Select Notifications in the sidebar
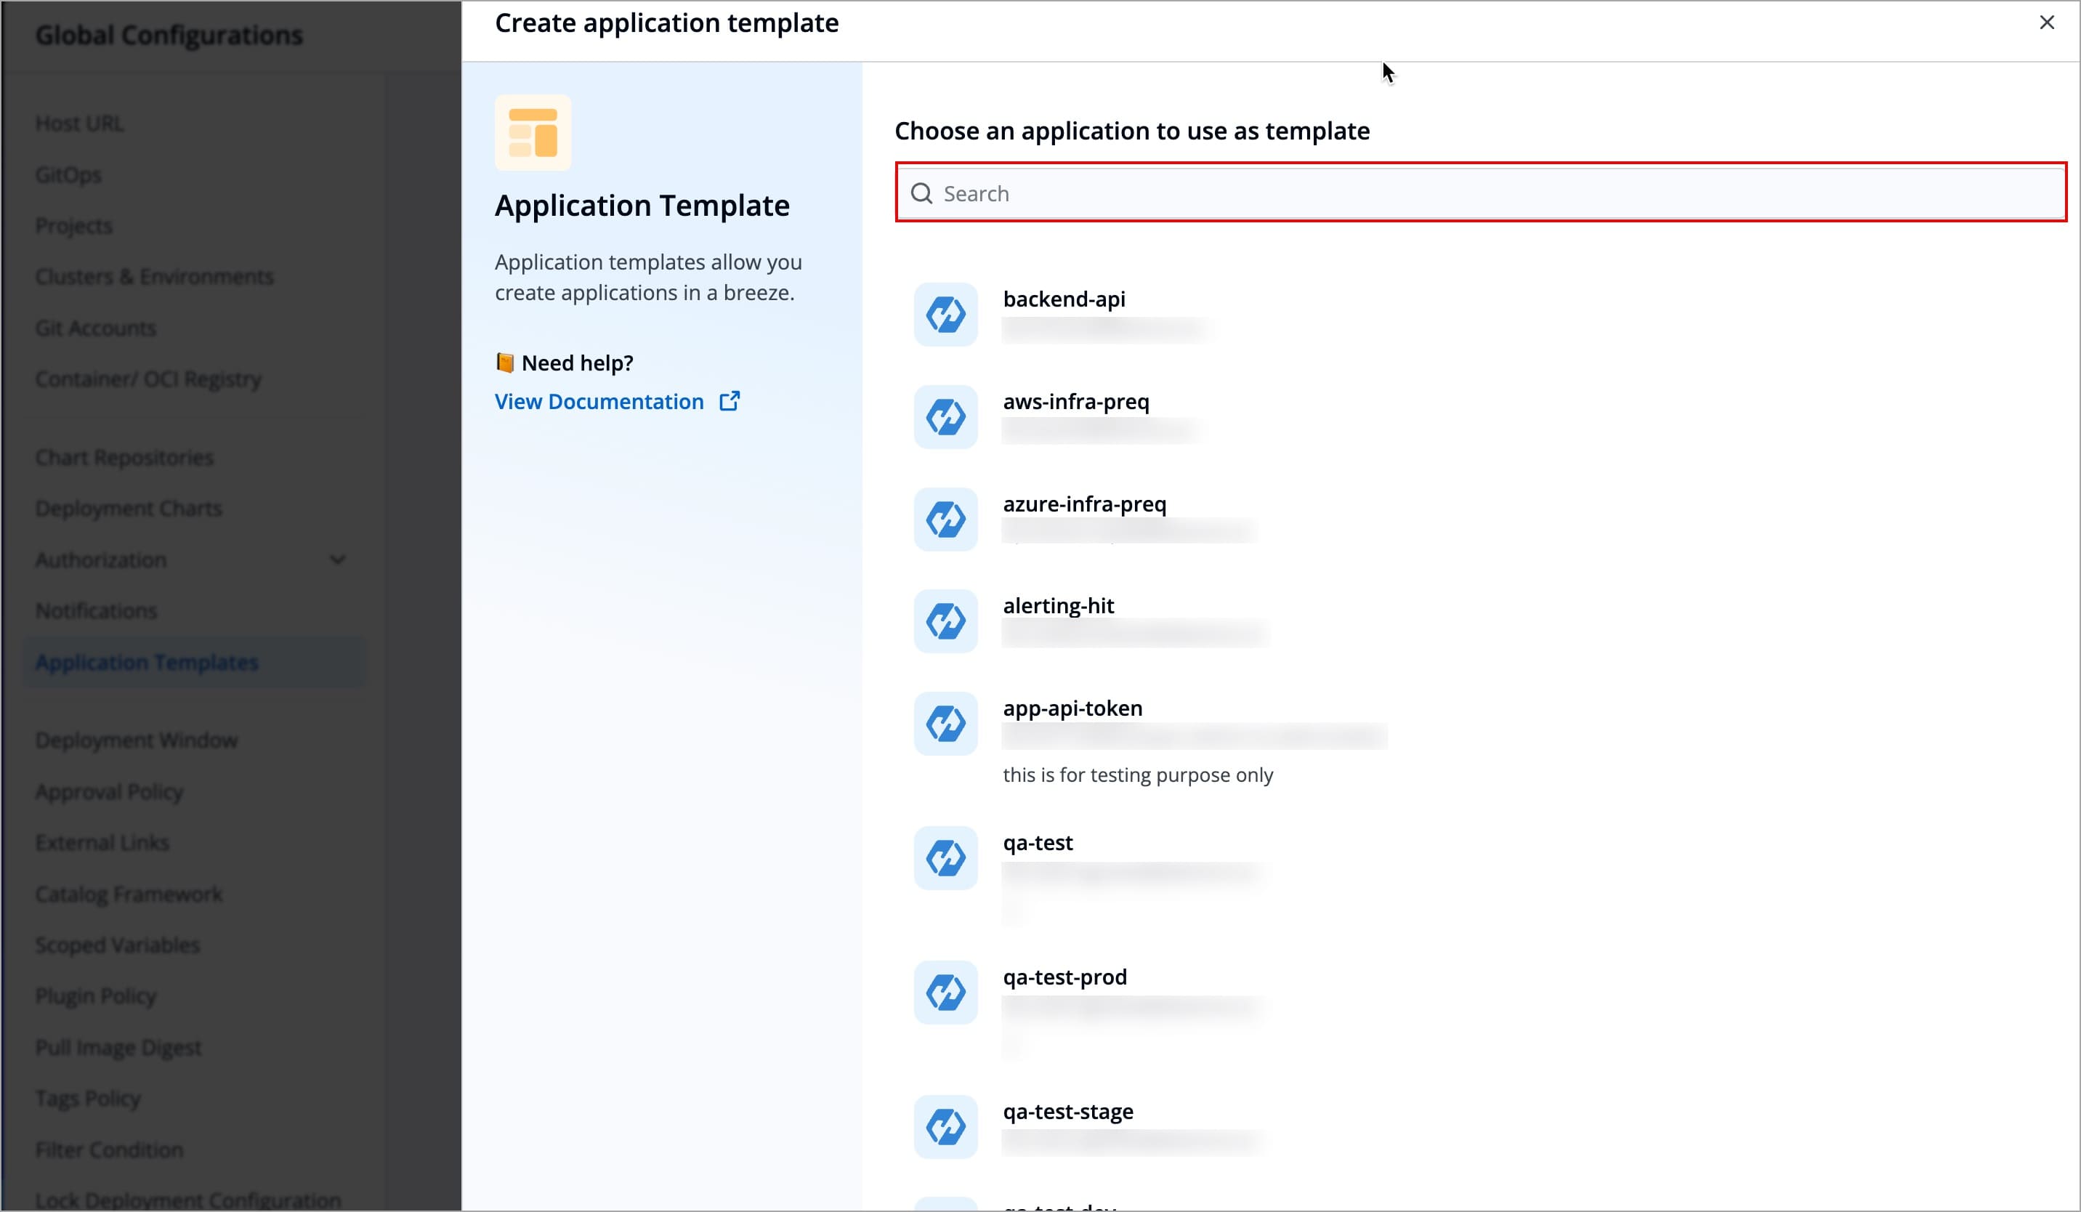The width and height of the screenshot is (2081, 1212). 97,610
